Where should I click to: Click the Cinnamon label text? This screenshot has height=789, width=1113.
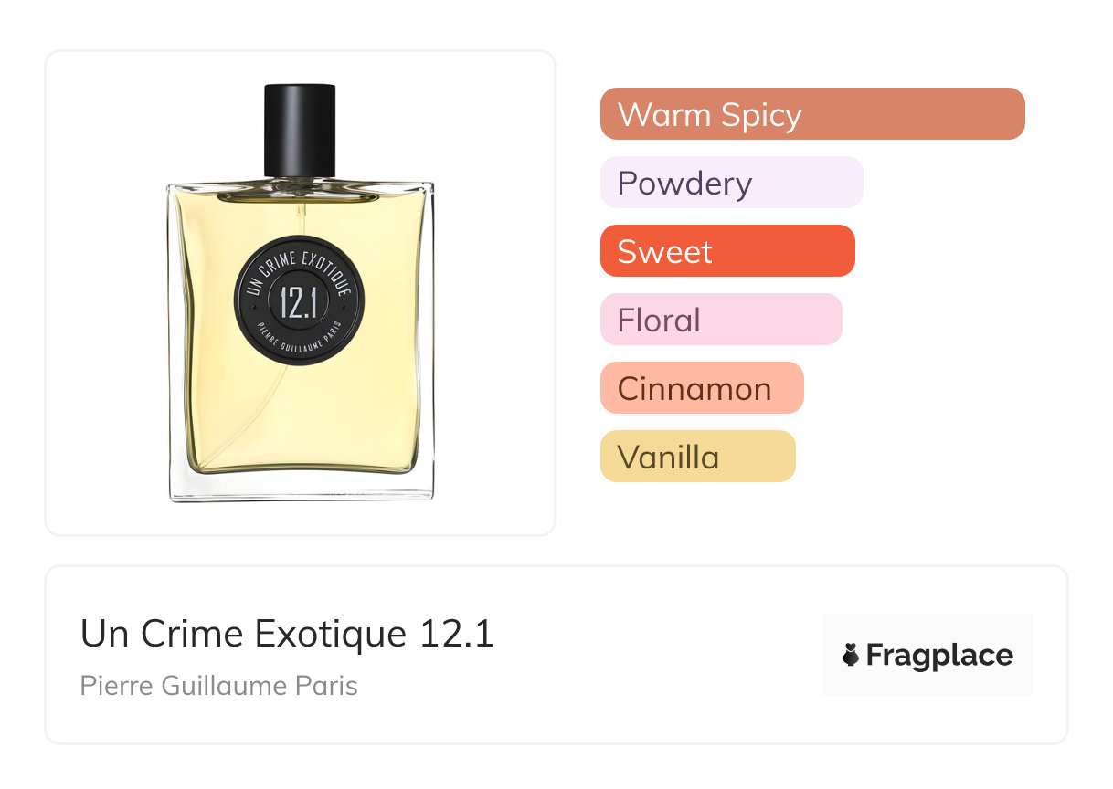click(x=694, y=389)
